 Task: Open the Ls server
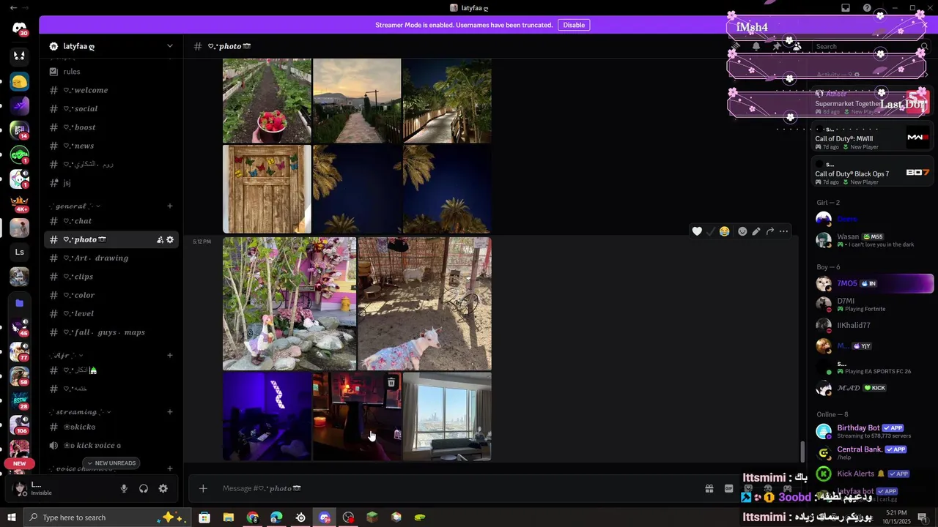click(x=19, y=252)
